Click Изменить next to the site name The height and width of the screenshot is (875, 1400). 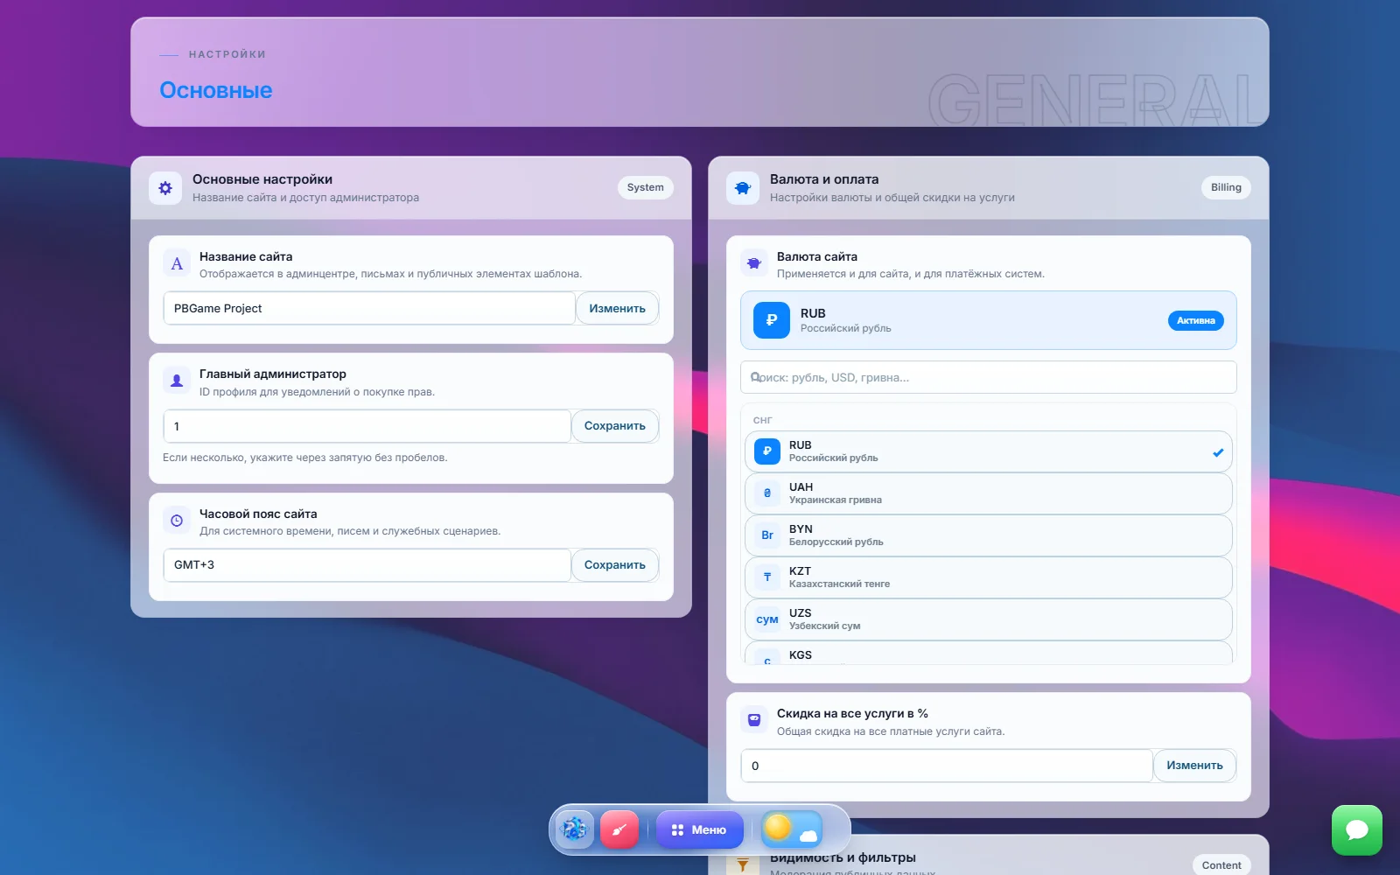[x=618, y=308]
